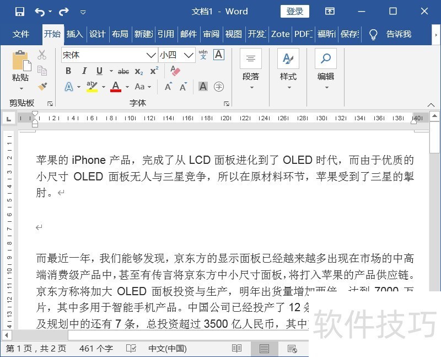Viewport: 441px width, 357px height.
Task: Open the font name dropdown 宋体
Action: click(150, 55)
